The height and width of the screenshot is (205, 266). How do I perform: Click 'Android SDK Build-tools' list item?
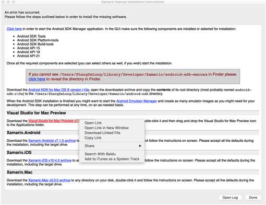(x=35, y=44)
